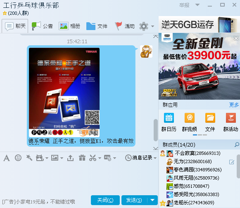Click the gift box icon
Screen dimensions: 240x208
(82, 158)
